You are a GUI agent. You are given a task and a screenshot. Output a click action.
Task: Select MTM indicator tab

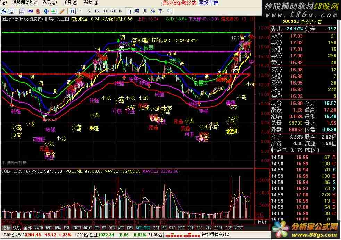point(209,228)
